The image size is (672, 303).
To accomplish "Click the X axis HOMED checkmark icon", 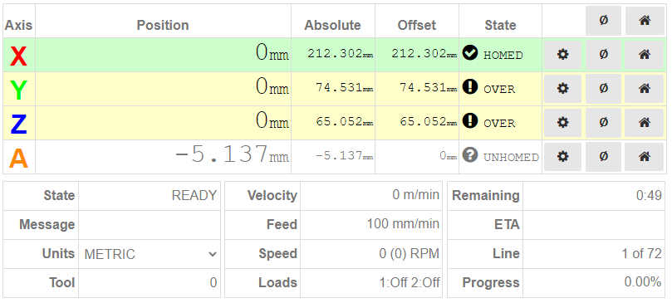I will click(470, 53).
